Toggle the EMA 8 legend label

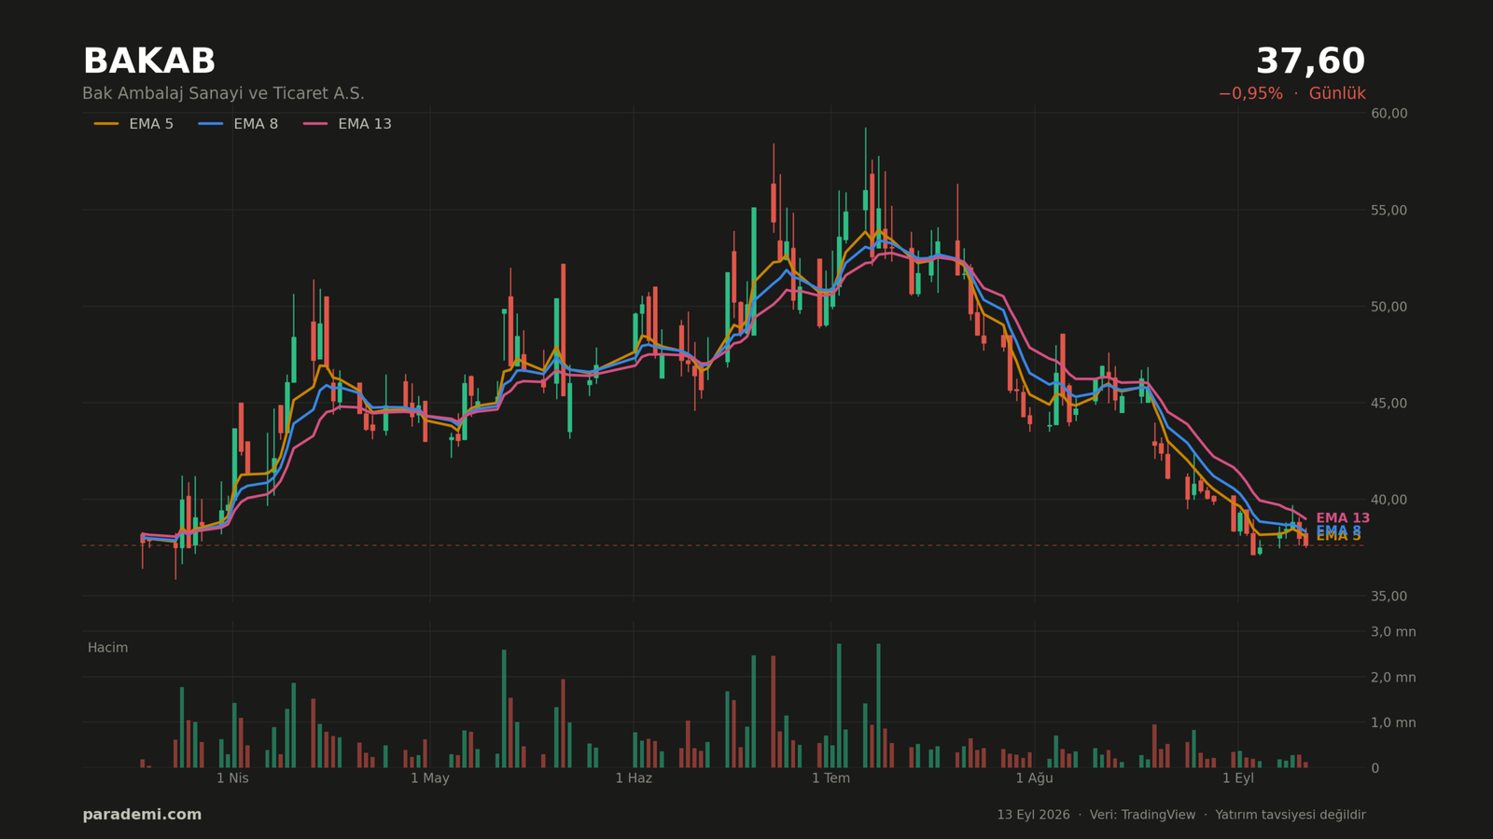tap(256, 124)
